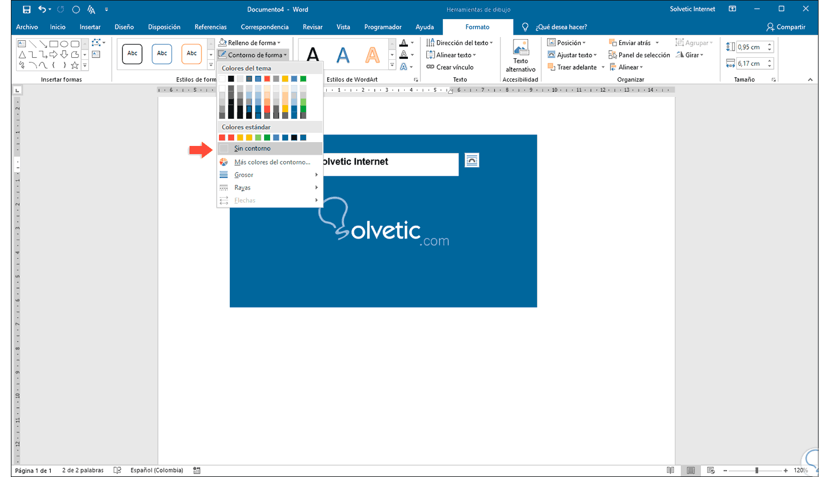Viewport: 830px width, 477px height.
Task: Pick the gold theme color in the top row
Action: (285, 79)
